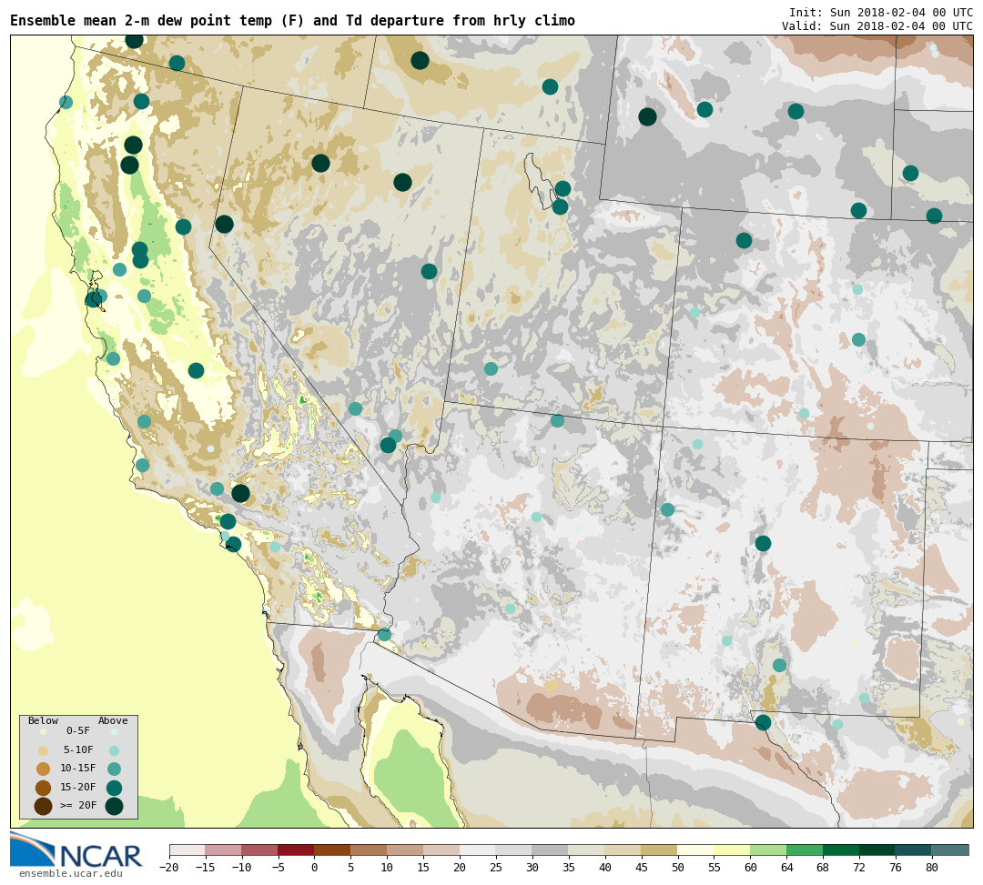The height and width of the screenshot is (885, 983).
Task: Click the 'Below' legend column header
Action: pyautogui.click(x=43, y=721)
